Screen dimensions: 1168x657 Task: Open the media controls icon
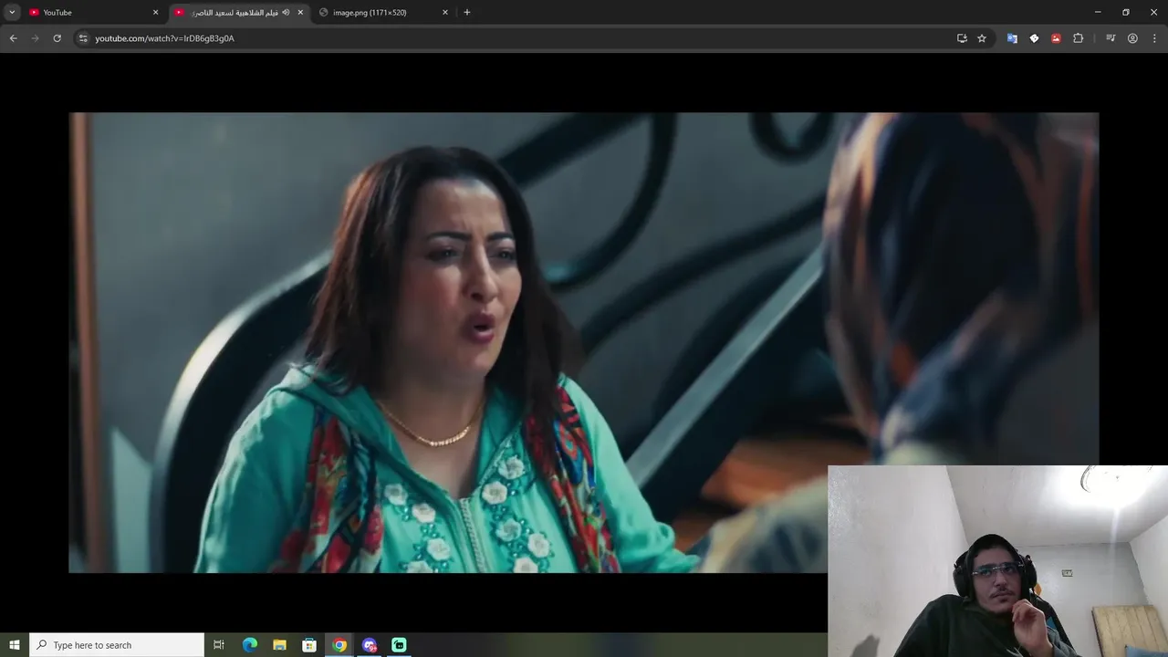(x=1111, y=38)
